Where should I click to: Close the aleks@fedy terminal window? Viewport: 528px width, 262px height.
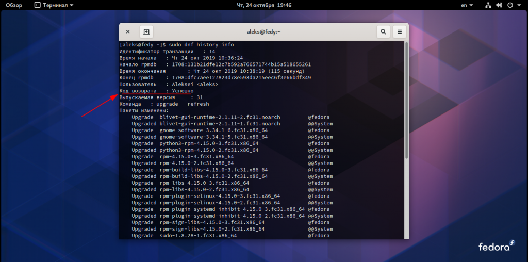point(128,32)
